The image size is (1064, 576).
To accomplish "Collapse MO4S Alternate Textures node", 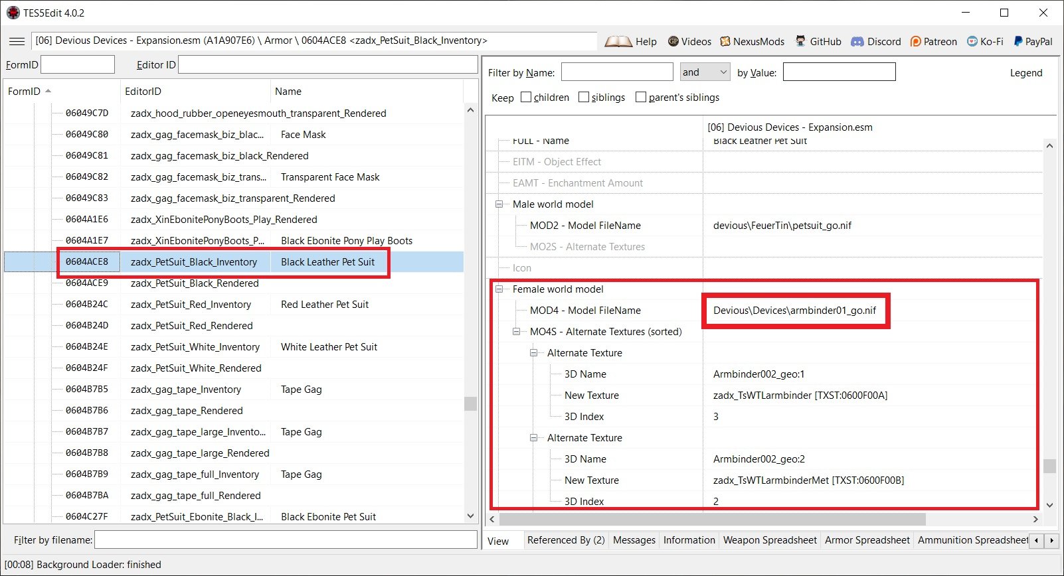I will pyautogui.click(x=516, y=332).
